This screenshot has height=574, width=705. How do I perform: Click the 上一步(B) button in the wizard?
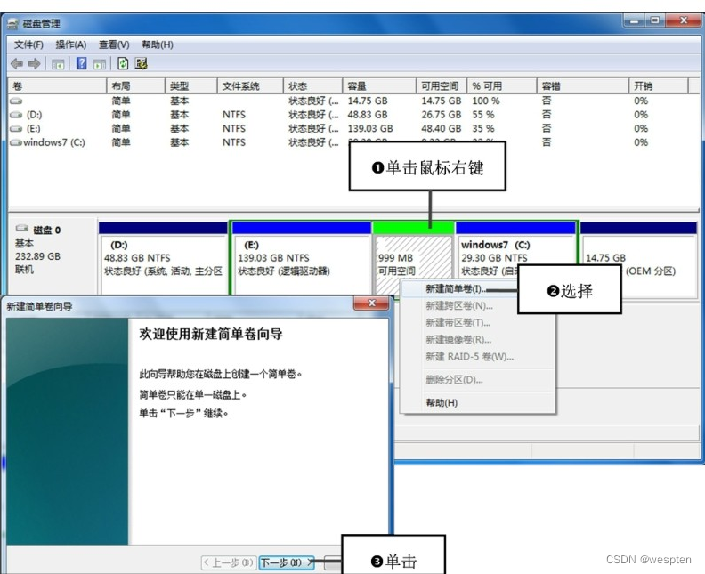click(229, 562)
